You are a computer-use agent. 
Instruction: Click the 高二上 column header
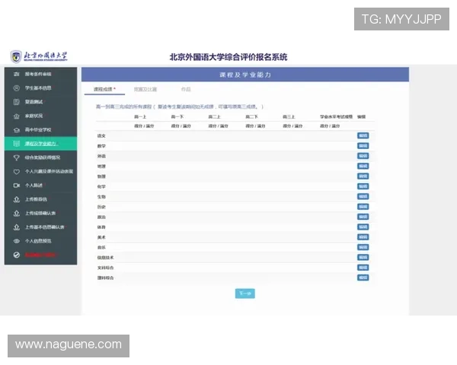tap(215, 116)
